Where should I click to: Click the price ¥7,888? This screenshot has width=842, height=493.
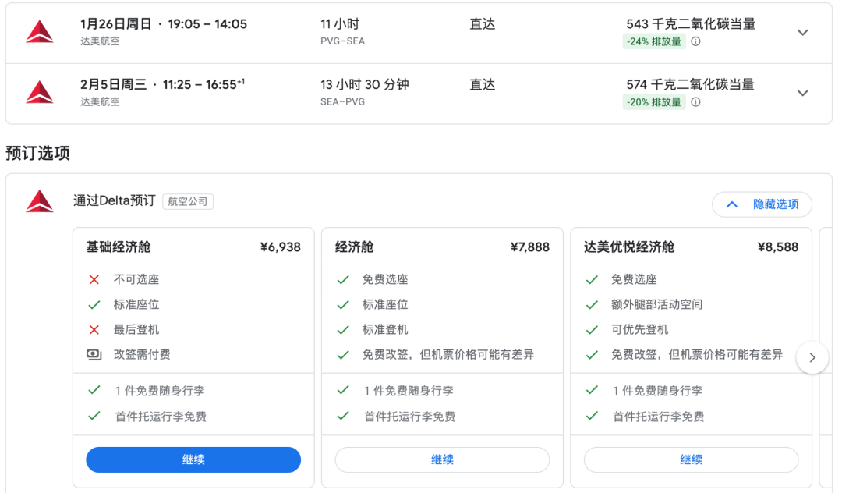[529, 247]
